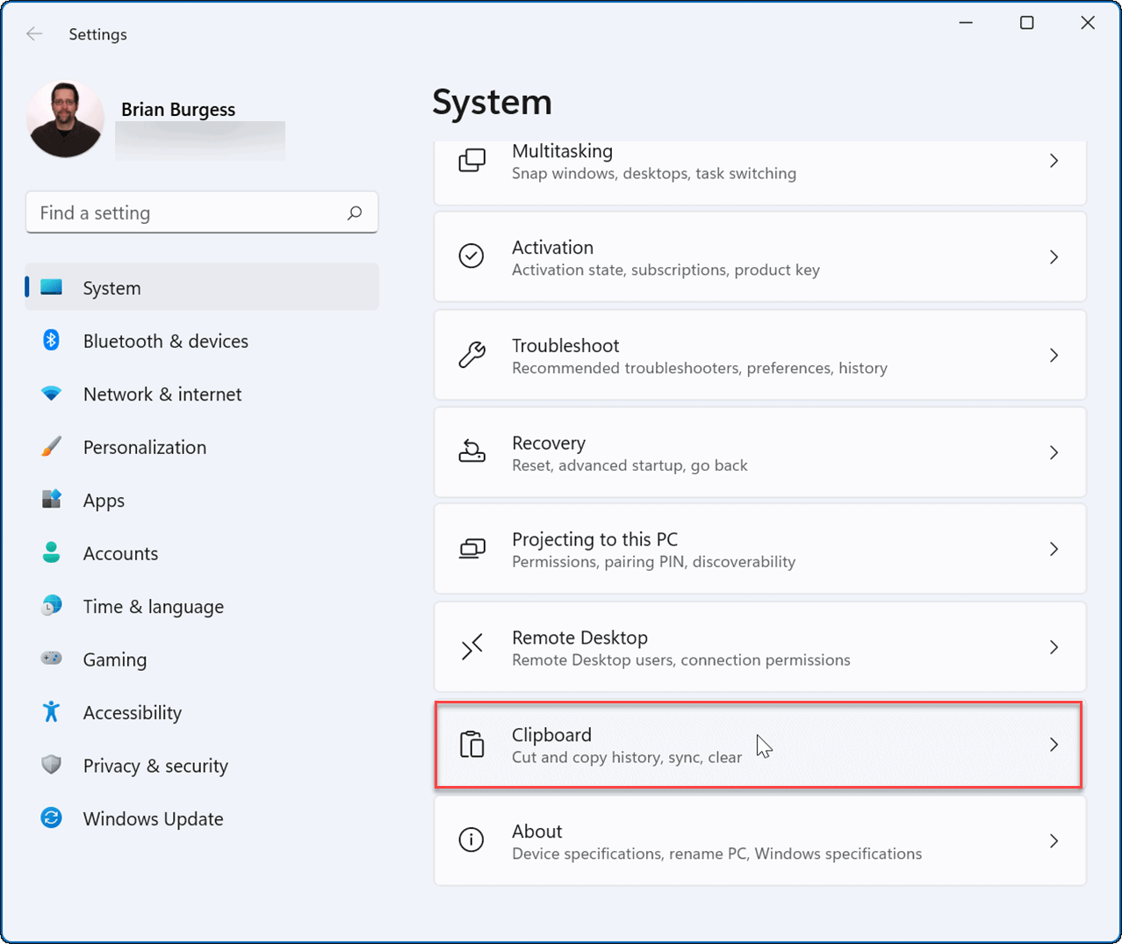Click the About info icon
The height and width of the screenshot is (944, 1122).
(472, 840)
